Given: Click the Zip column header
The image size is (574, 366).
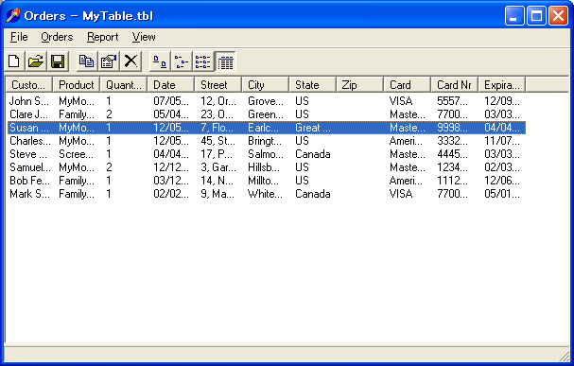Looking at the screenshot, I should (360, 85).
